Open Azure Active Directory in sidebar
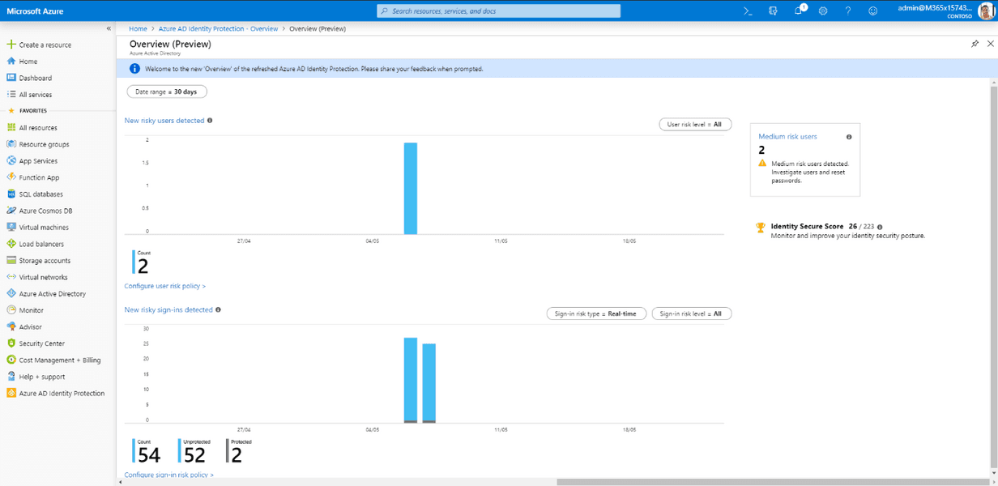 [x=52, y=294]
